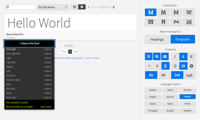The image size is (200, 120).
Task: Click the Hello World font preview
Action: pyautogui.click(x=39, y=23)
